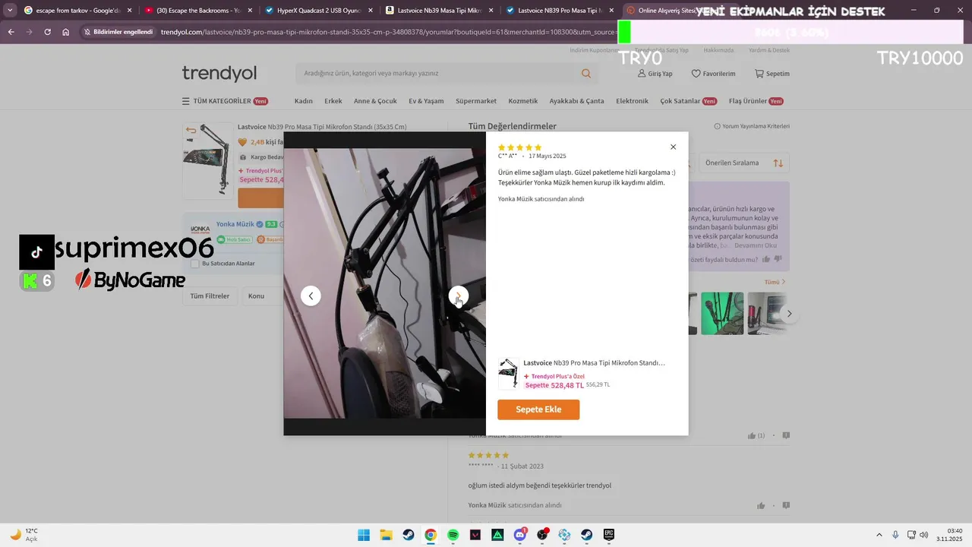The width and height of the screenshot is (972, 547).
Task: Select the Erkek category
Action: (333, 101)
